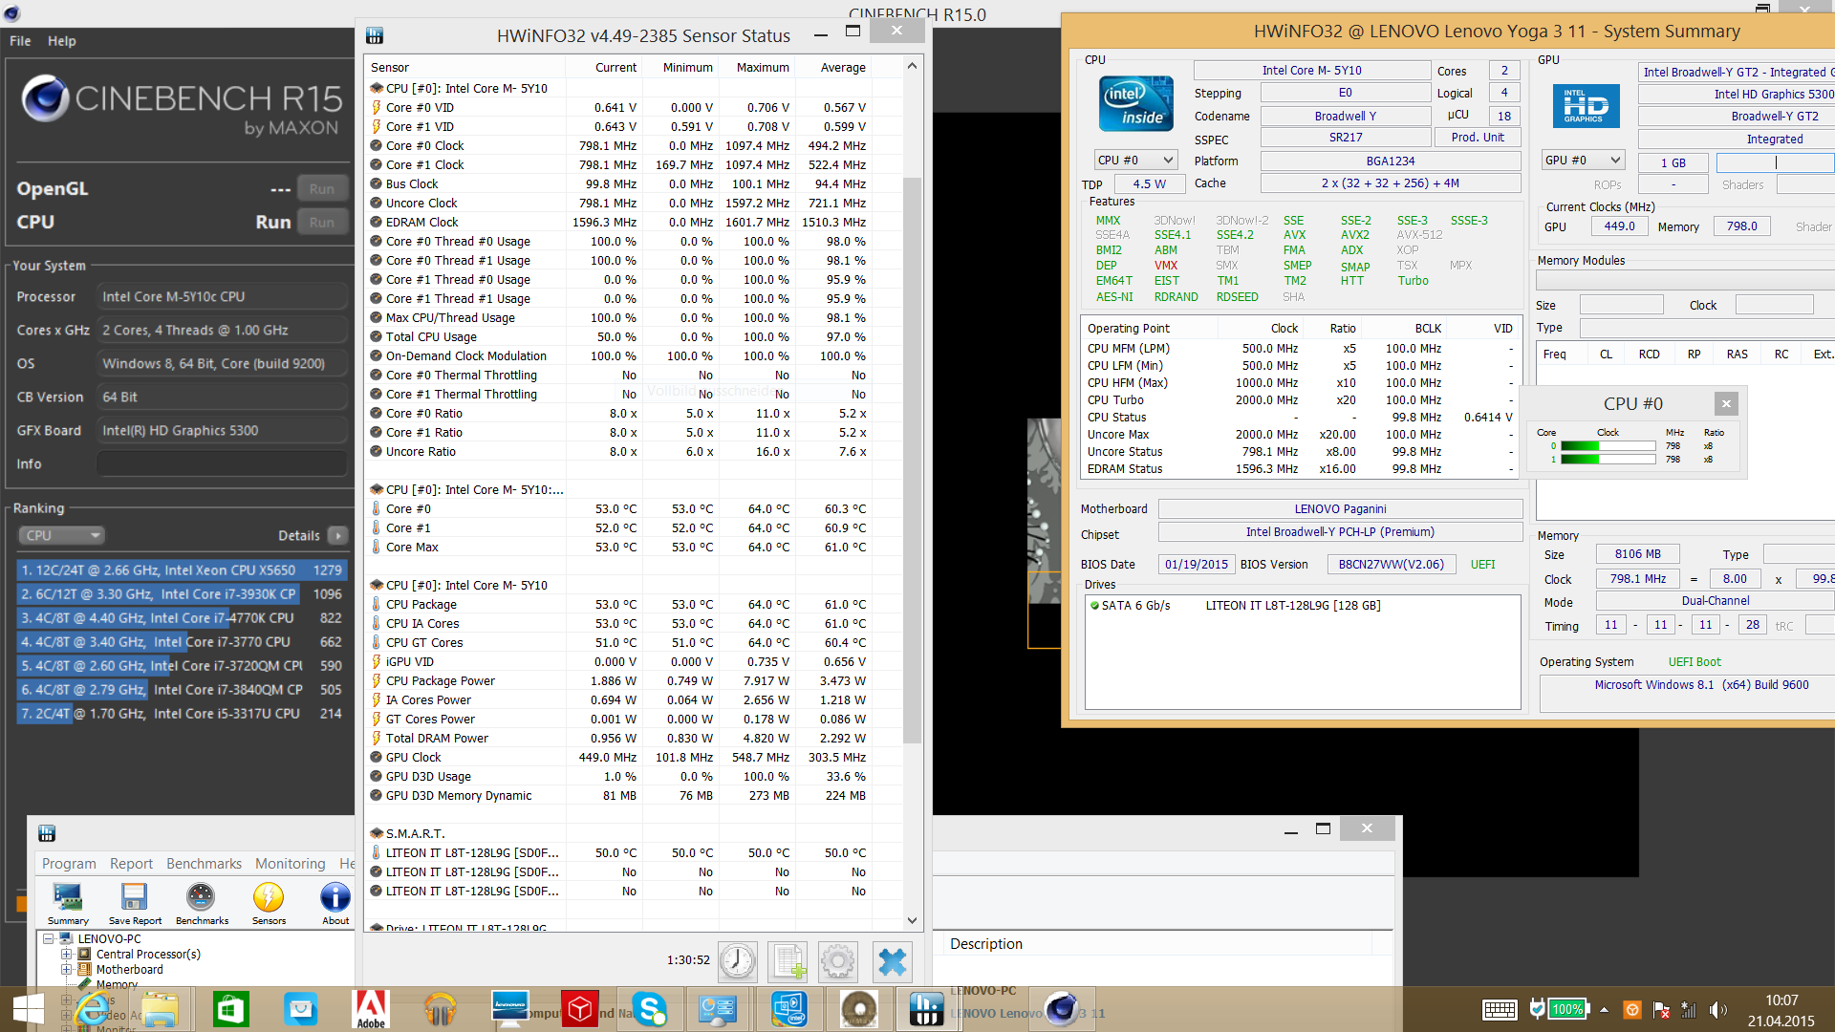Open the CPU #0 selector dropdown
1835x1032 pixels.
click(1134, 160)
